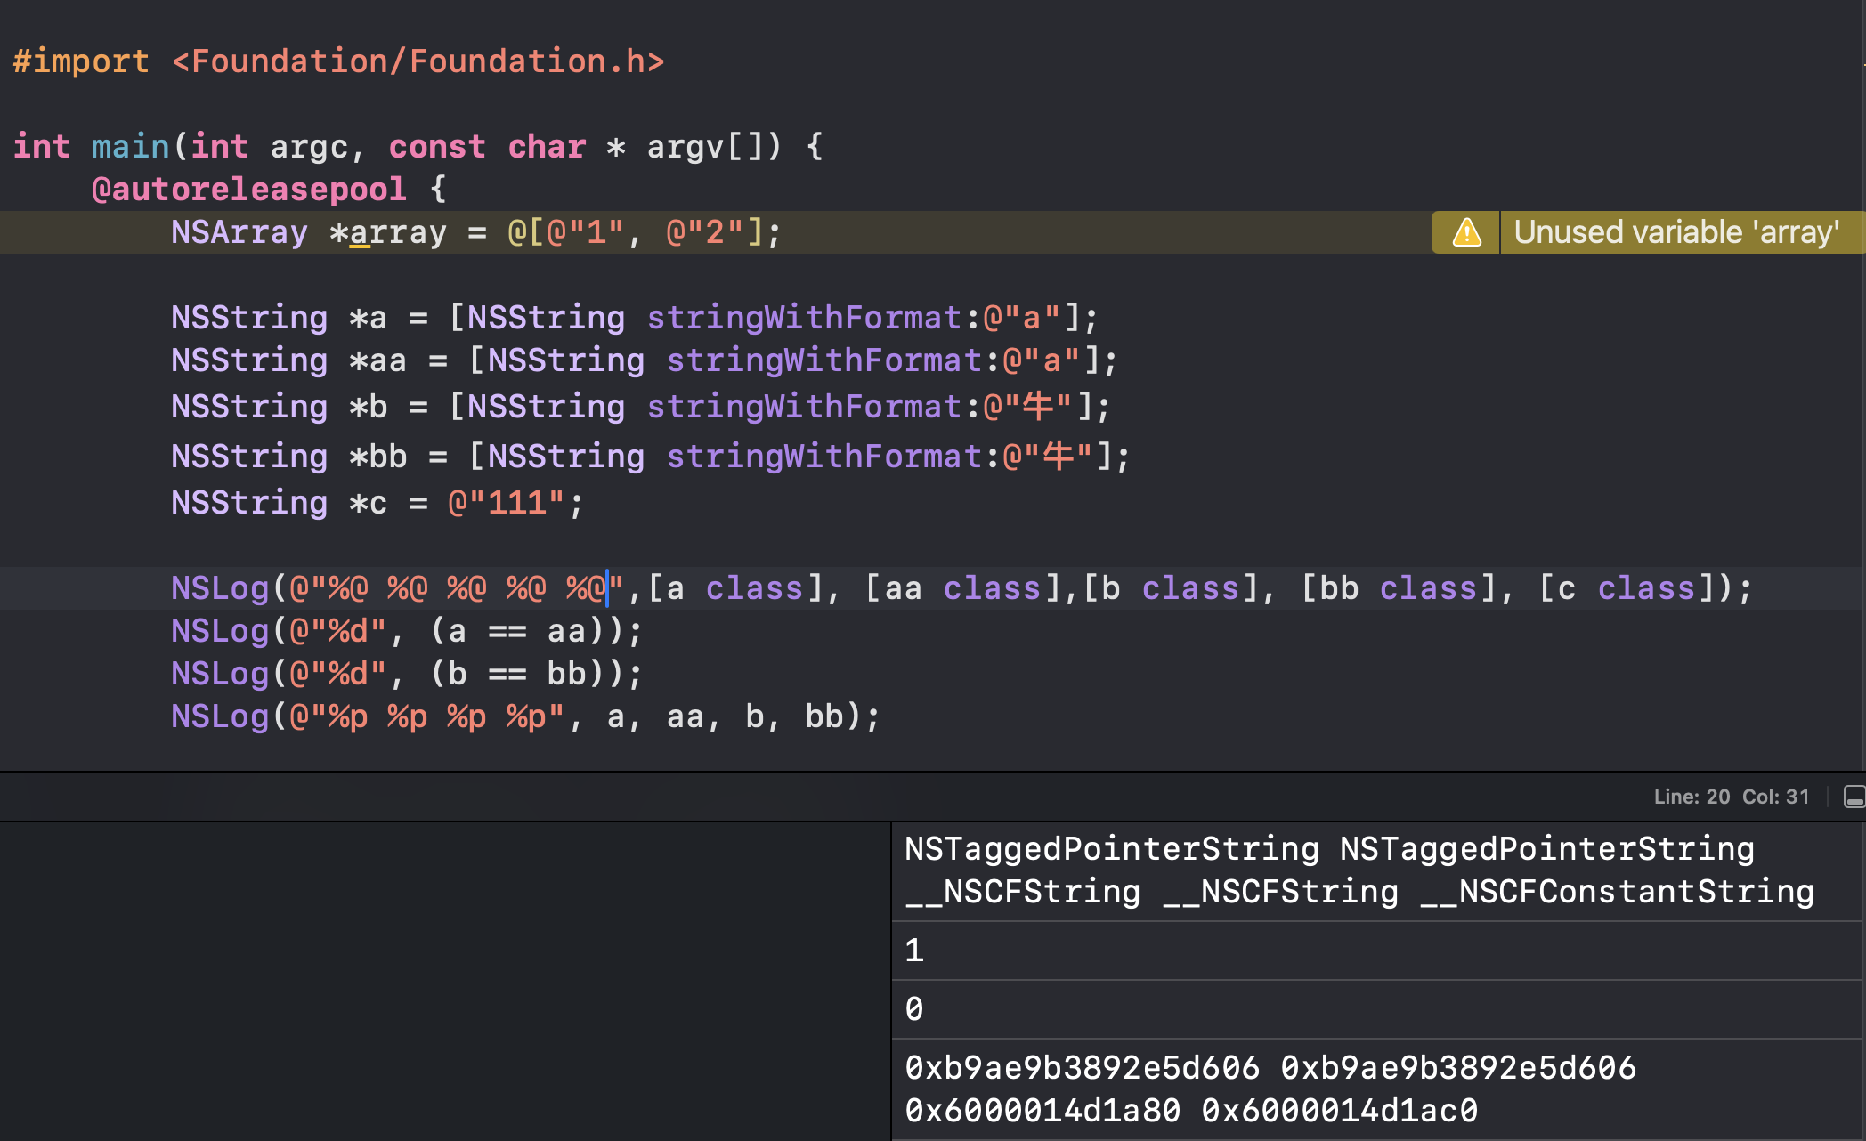Toggle the debug area panel icon
The width and height of the screenshot is (1866, 1141).
(1854, 797)
